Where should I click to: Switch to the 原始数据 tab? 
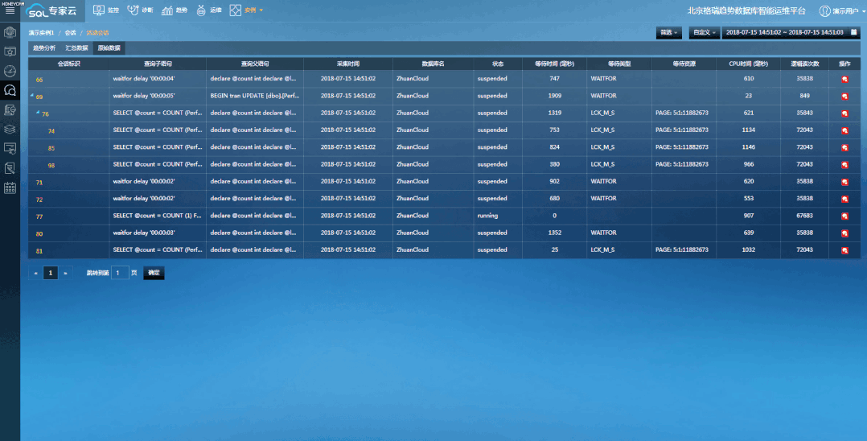tap(109, 48)
